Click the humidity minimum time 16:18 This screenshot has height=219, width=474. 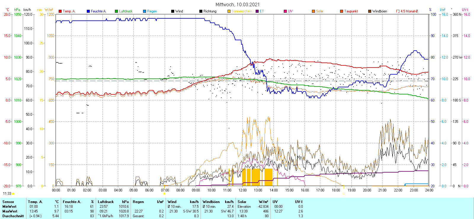(69, 207)
